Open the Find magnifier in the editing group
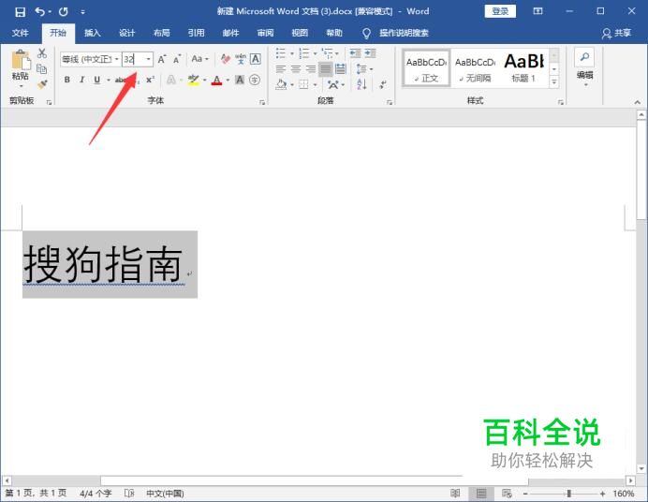This screenshot has height=502, width=648. [x=584, y=57]
